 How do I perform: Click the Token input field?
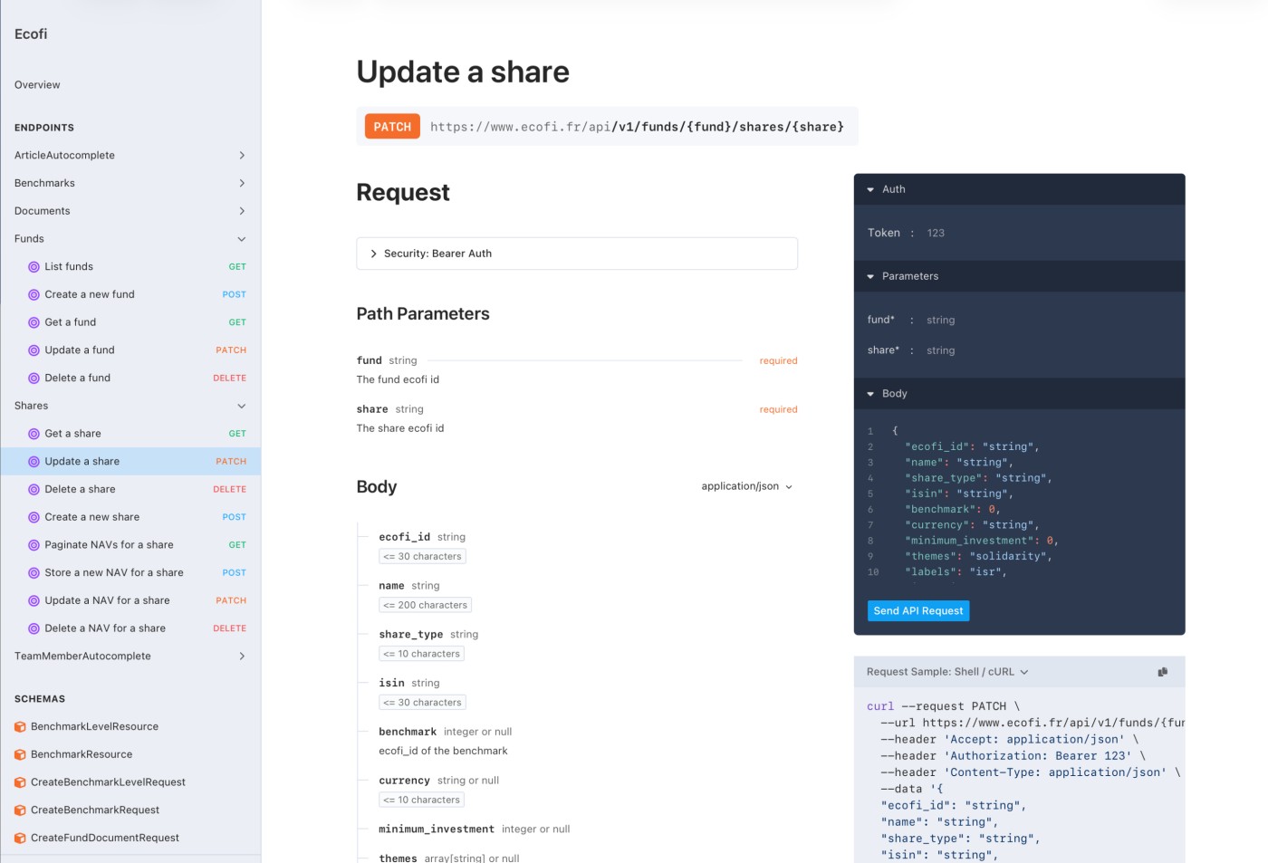point(1042,234)
